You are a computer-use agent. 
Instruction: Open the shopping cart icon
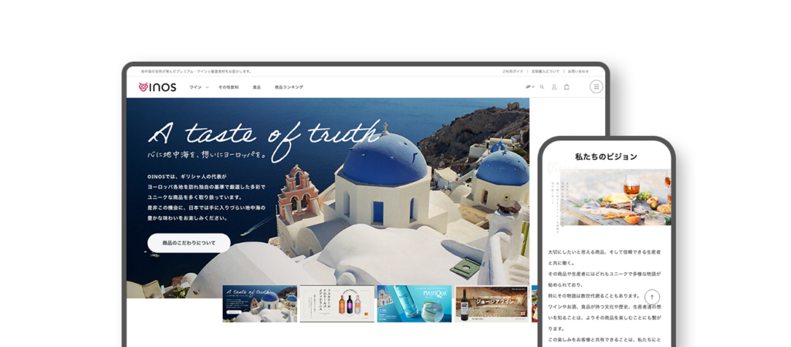point(566,87)
